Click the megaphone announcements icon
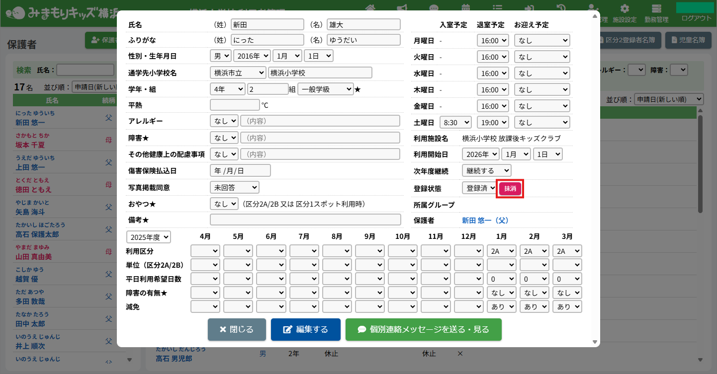717x374 pixels. (402, 7)
